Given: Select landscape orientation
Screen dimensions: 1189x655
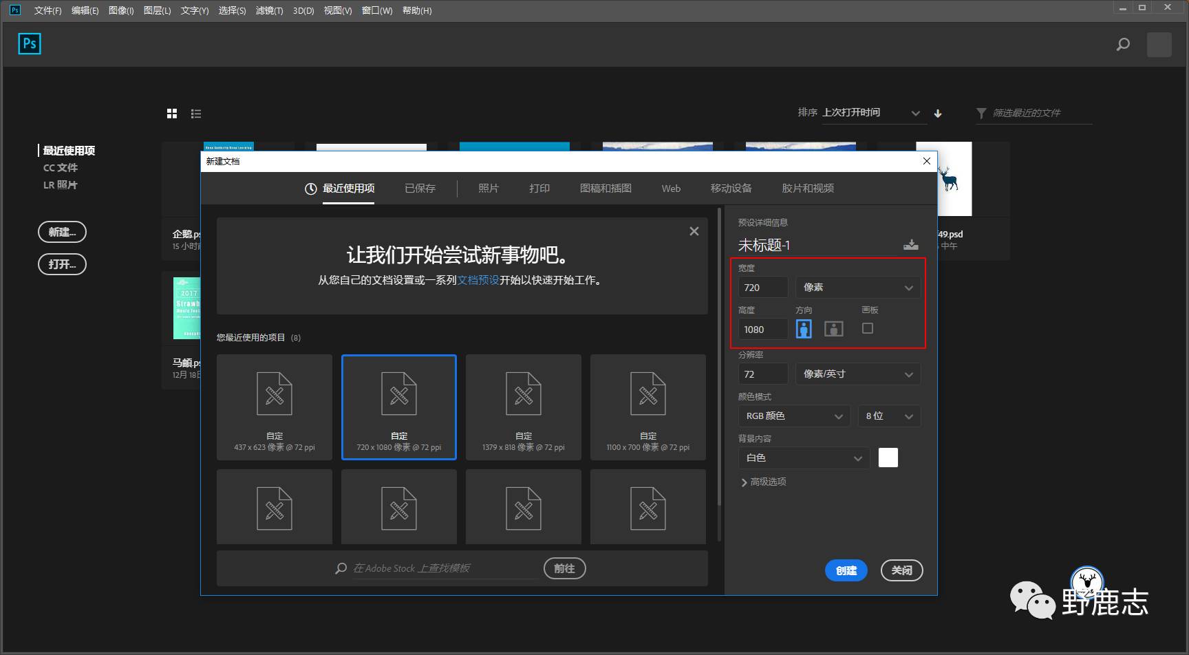Looking at the screenshot, I should [x=833, y=329].
